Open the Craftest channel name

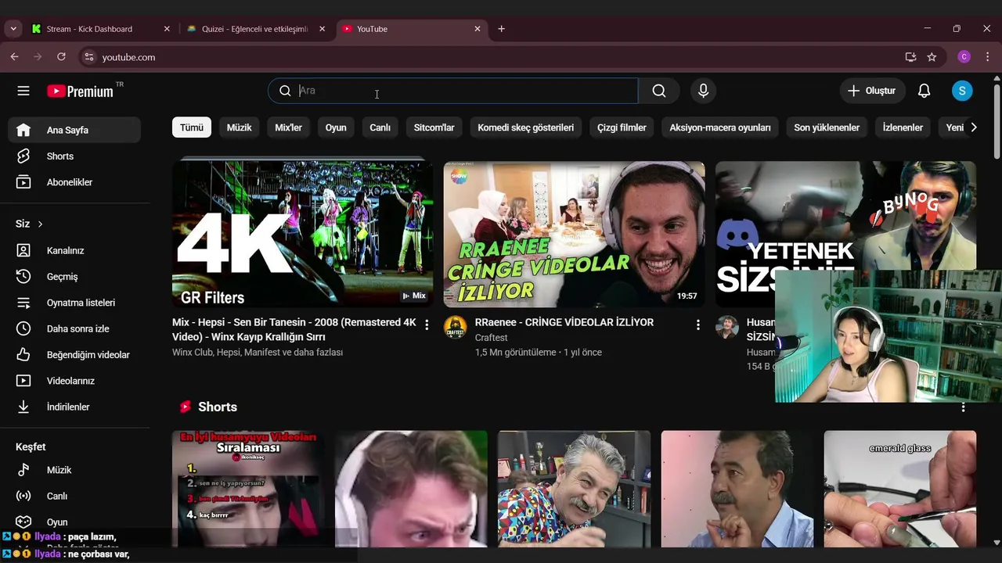(491, 338)
